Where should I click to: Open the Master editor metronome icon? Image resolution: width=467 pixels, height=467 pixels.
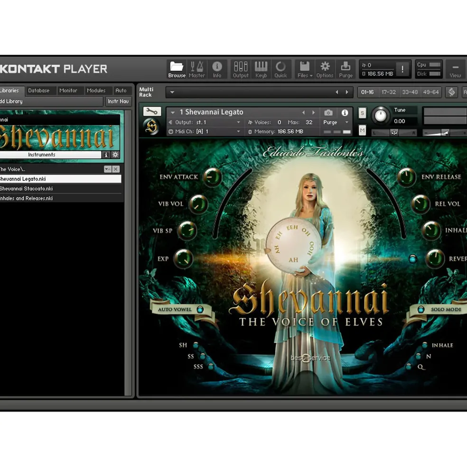coord(197,69)
